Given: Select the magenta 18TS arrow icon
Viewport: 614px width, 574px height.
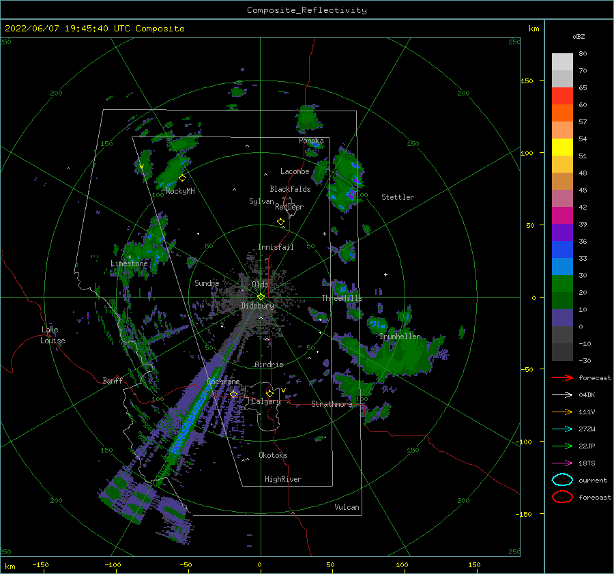Looking at the screenshot, I should point(562,463).
